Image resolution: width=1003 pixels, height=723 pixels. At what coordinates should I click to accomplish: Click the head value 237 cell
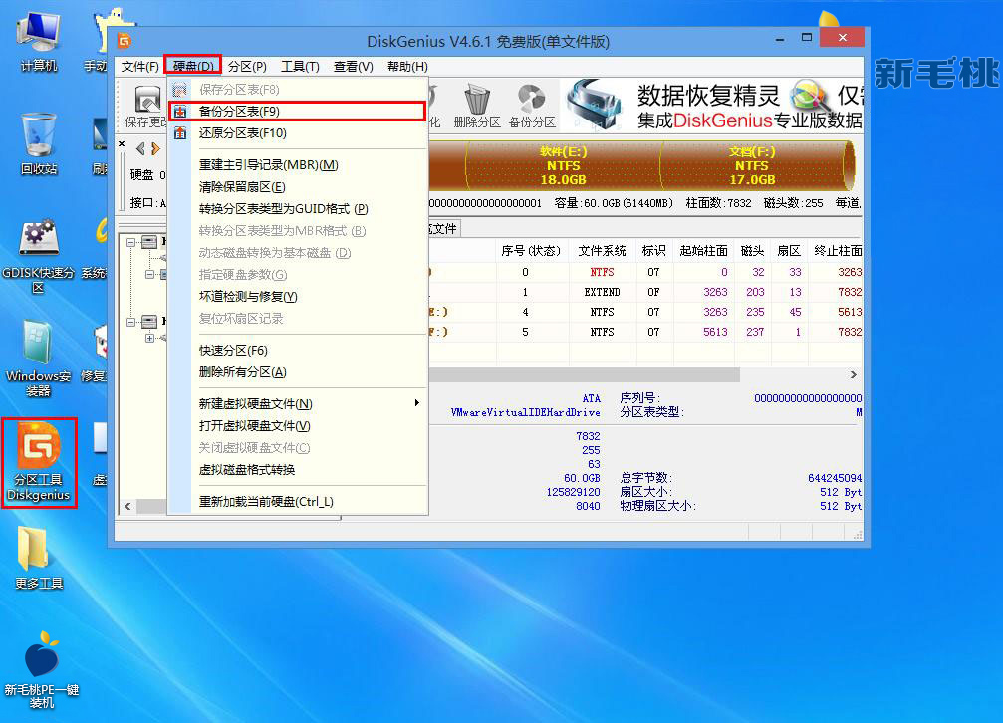point(755,332)
